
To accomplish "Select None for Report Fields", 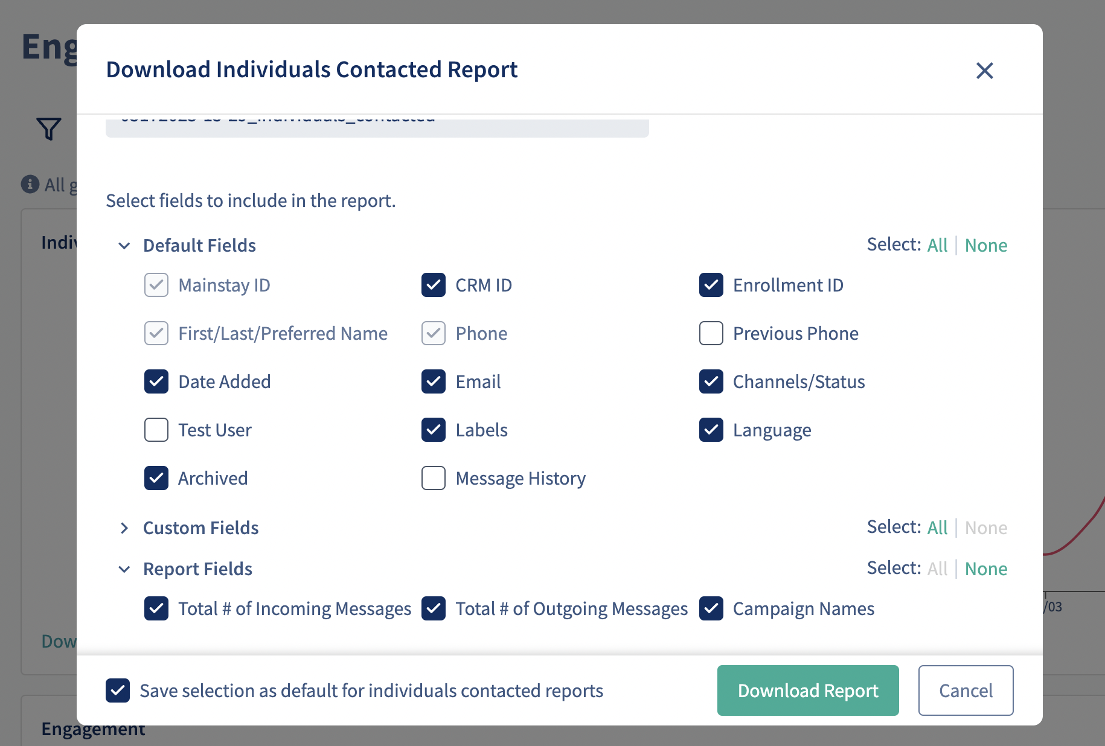I will pyautogui.click(x=986, y=569).
